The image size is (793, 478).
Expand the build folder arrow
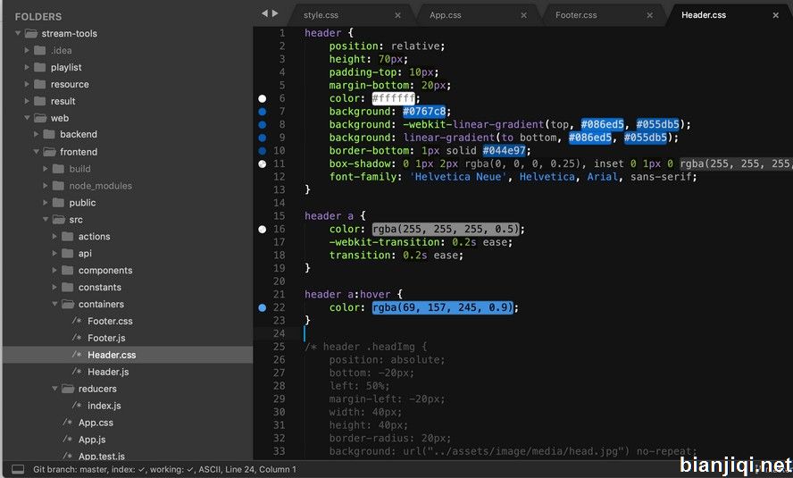[x=46, y=169]
